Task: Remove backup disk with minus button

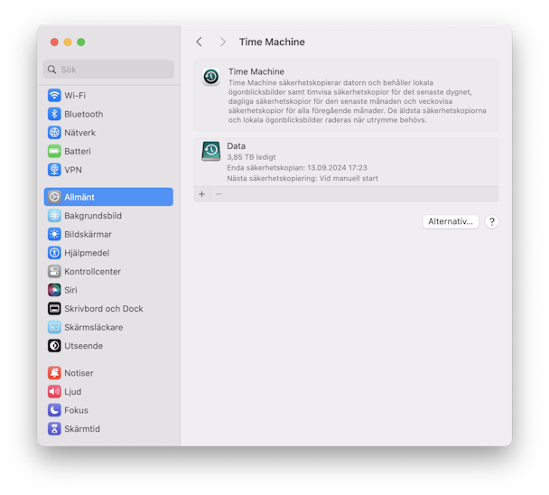Action: pos(219,193)
